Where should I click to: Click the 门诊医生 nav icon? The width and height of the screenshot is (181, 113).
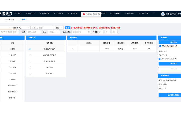tap(54, 13)
